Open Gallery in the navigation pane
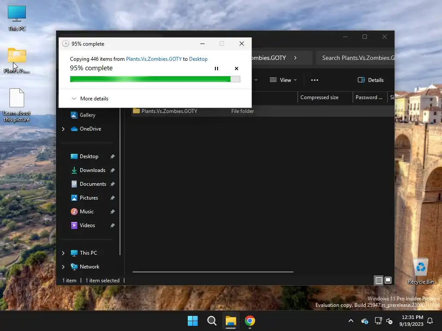 point(87,115)
